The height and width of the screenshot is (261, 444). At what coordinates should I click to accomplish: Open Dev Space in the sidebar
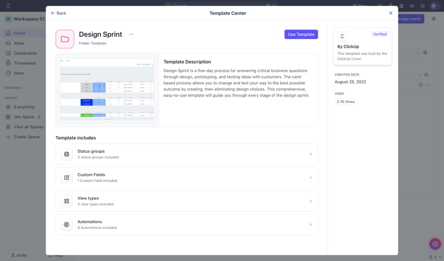[24, 117]
